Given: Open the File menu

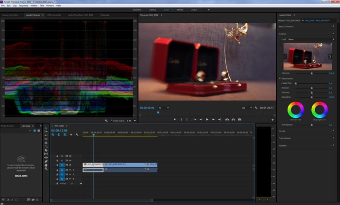Looking at the screenshot, I should (3, 6).
